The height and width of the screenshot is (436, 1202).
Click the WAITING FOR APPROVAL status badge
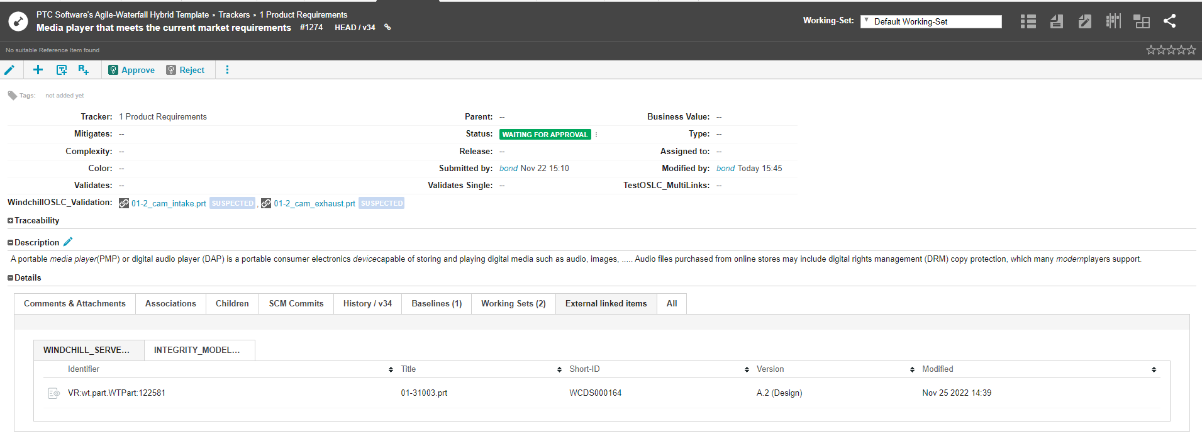click(545, 135)
